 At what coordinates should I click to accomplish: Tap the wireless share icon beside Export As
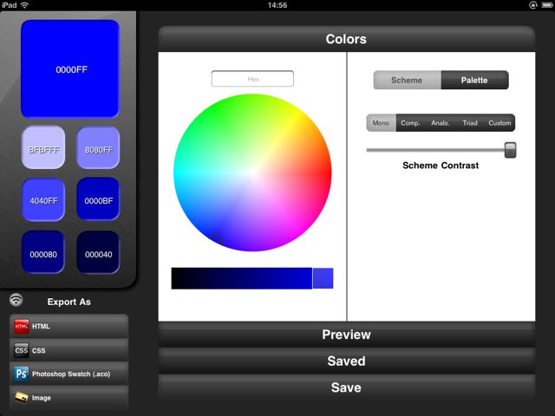pyautogui.click(x=16, y=300)
